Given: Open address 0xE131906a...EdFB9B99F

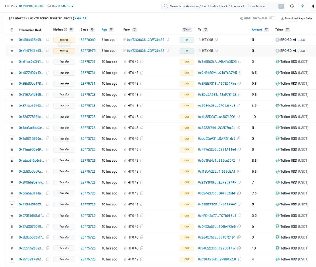Looking at the screenshot, I should [x=217, y=183].
